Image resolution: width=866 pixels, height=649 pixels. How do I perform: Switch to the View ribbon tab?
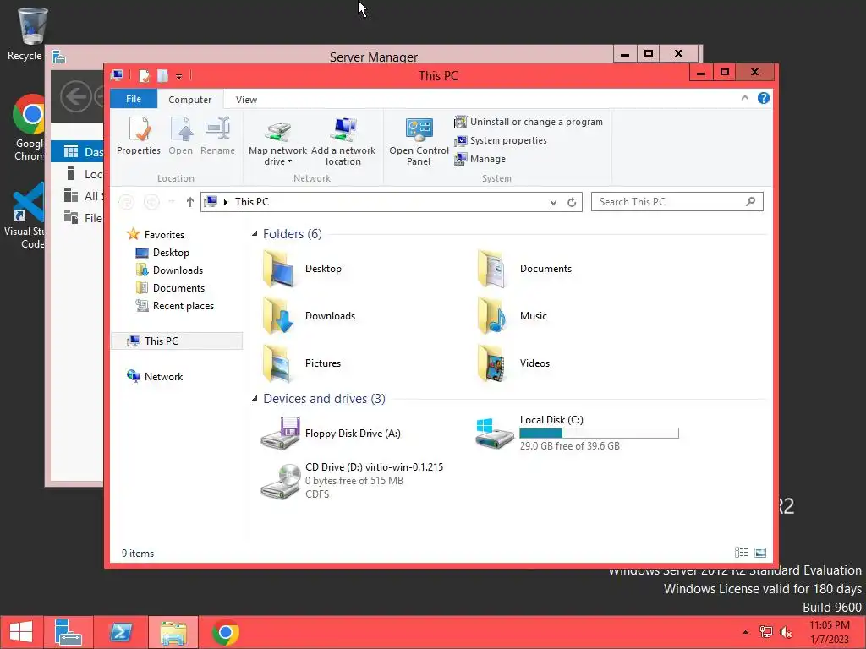[x=246, y=100]
